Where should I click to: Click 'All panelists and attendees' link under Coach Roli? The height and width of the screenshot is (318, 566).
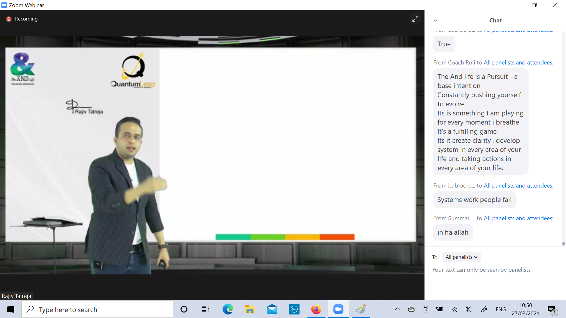[518, 62]
